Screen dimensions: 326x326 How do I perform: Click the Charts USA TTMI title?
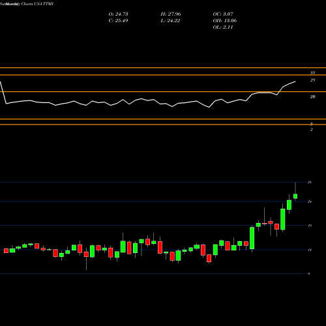(x=37, y=4)
